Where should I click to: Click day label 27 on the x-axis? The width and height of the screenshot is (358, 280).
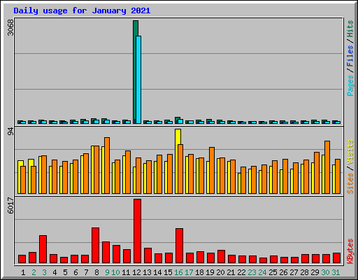[x=294, y=272]
